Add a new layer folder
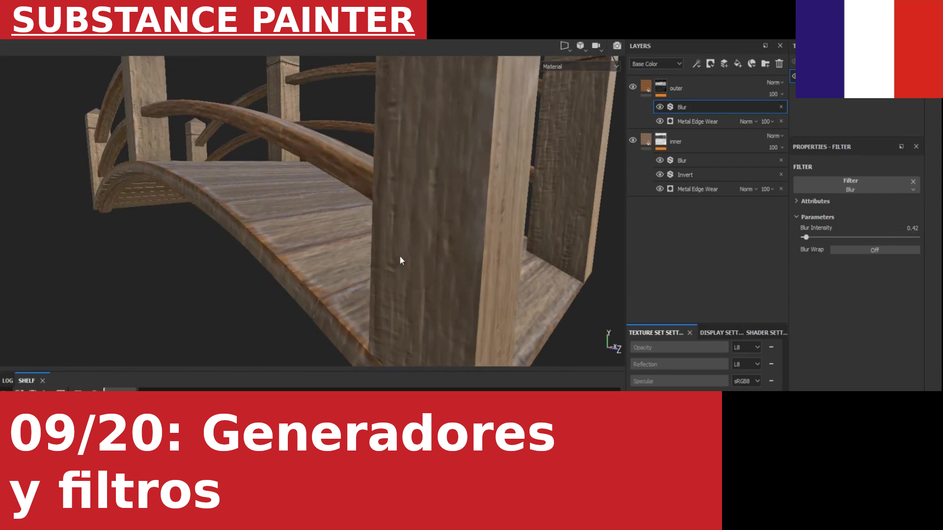Viewport: 943px width, 530px height. tap(765, 64)
